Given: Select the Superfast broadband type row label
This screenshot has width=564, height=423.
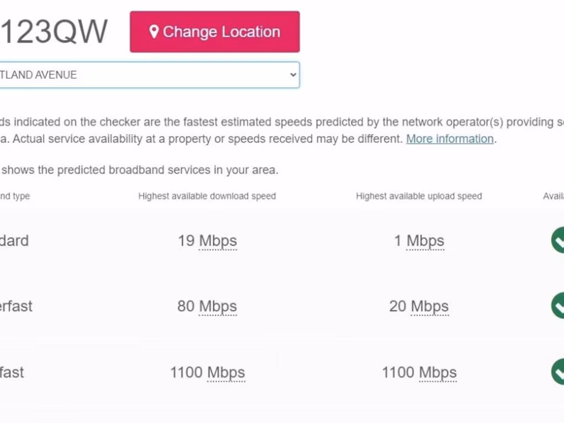Looking at the screenshot, I should (x=17, y=306).
